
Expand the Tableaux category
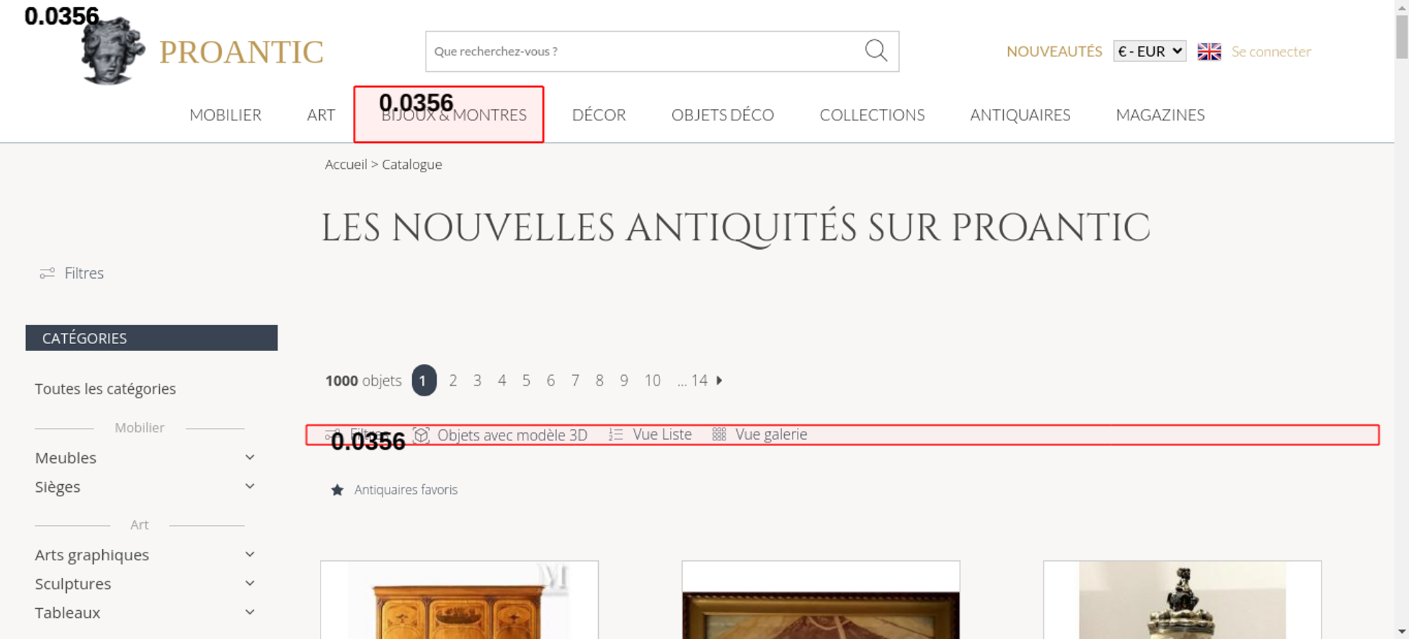tap(249, 612)
